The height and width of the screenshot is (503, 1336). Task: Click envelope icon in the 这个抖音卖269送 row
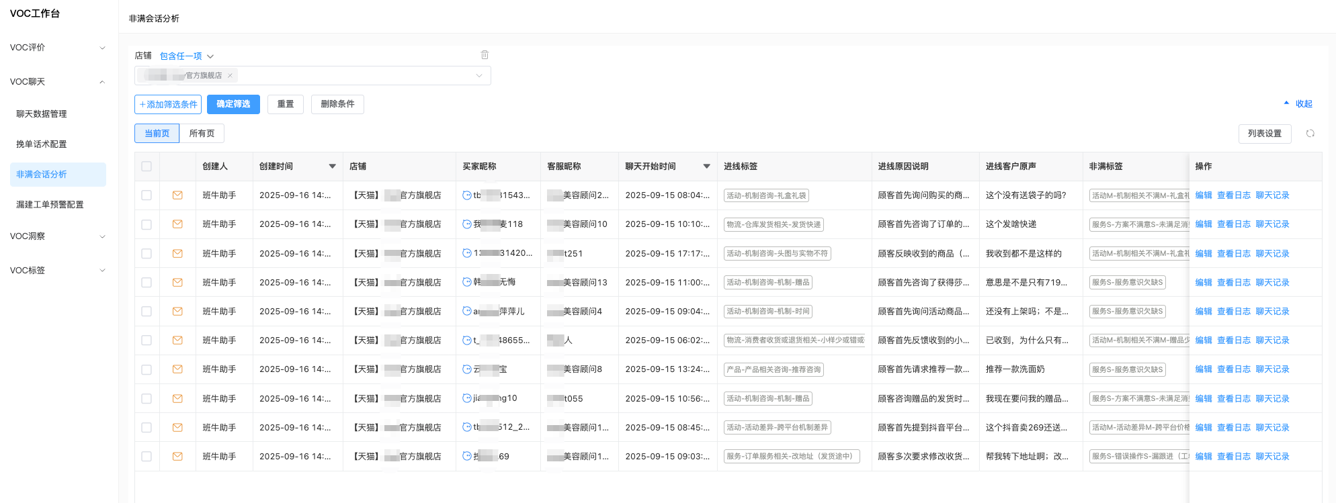[x=177, y=428]
